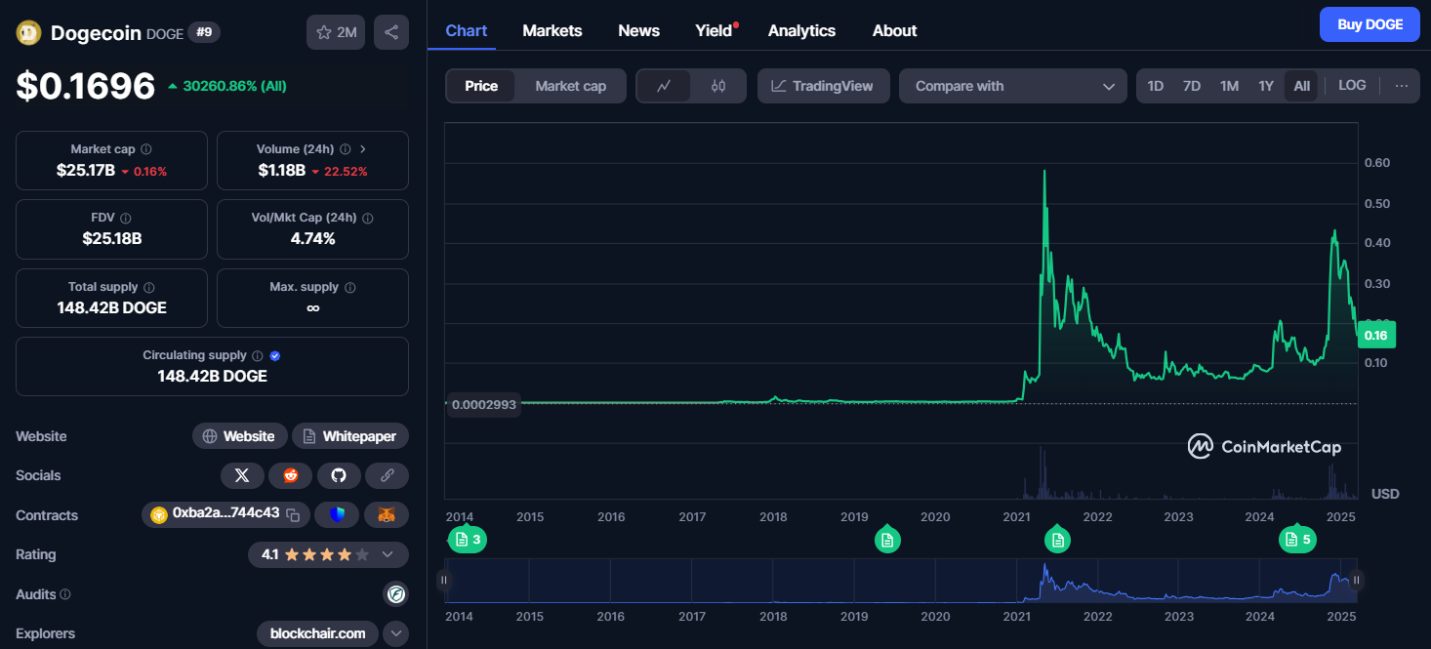Screen dimensions: 1431x649
Task: Click the #9 rank badge
Action: (205, 32)
